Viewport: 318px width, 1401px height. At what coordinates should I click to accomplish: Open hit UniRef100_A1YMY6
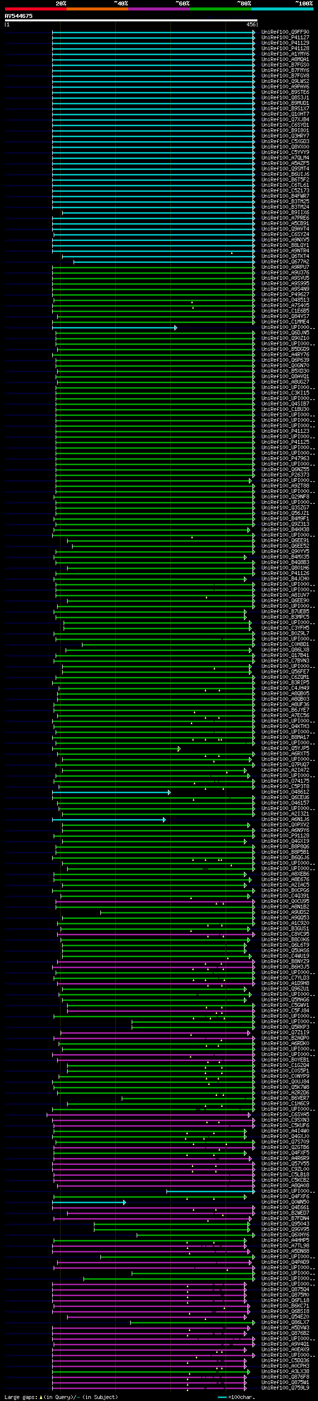285,54
